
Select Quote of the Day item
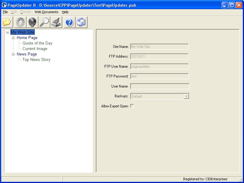point(37,43)
